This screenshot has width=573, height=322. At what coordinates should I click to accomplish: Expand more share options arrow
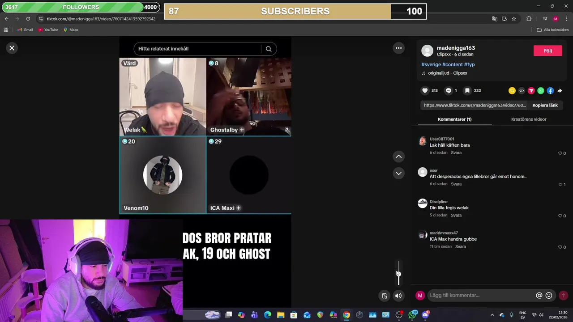pos(560,91)
